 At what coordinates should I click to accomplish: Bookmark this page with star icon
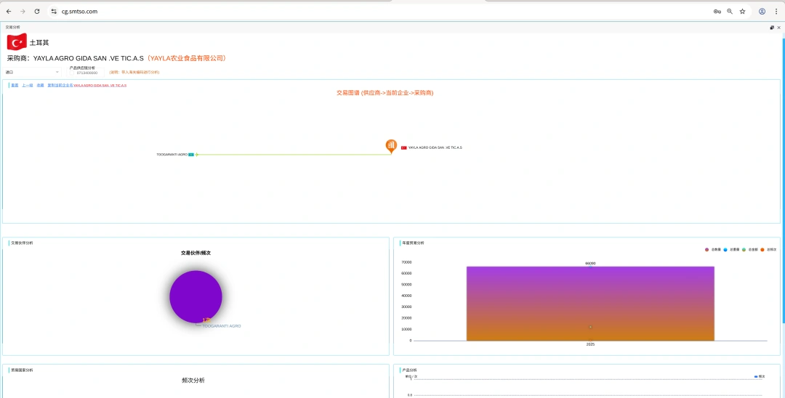coord(742,12)
